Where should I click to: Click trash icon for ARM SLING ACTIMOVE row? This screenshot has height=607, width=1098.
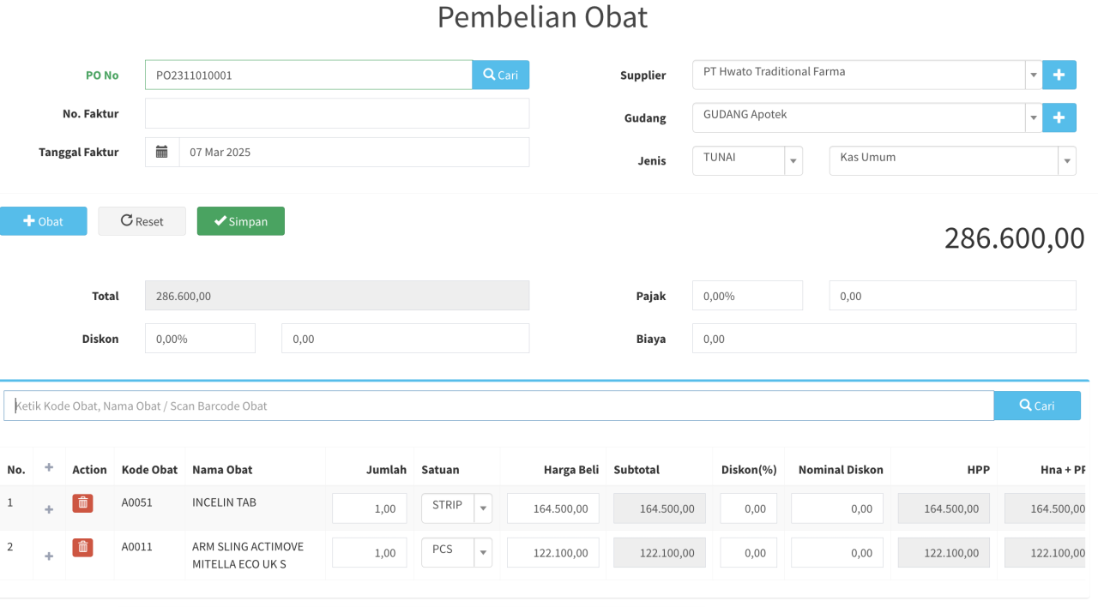tap(82, 547)
